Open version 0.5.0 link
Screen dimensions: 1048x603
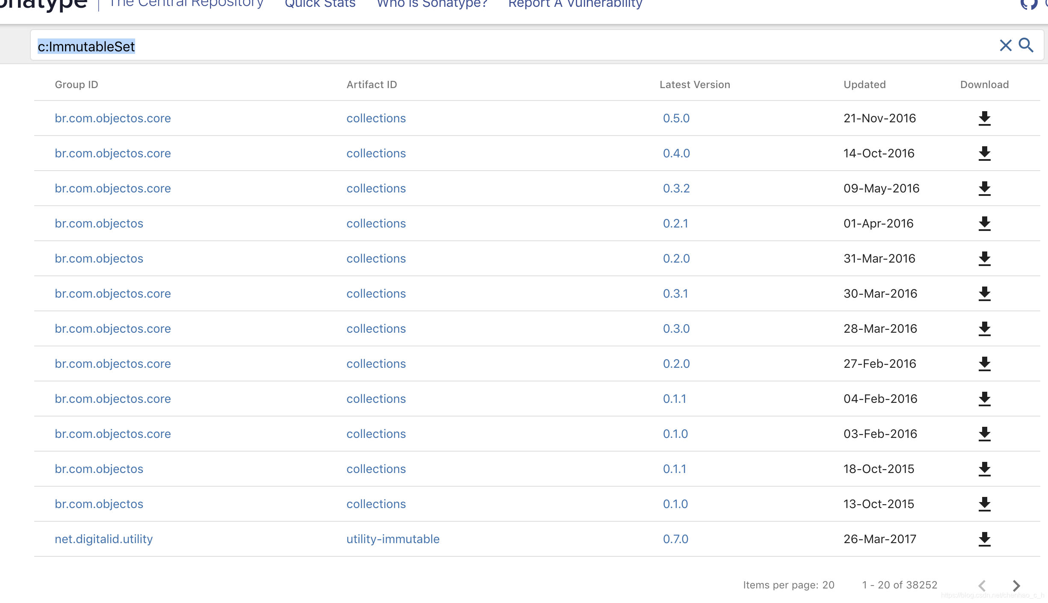(x=676, y=118)
